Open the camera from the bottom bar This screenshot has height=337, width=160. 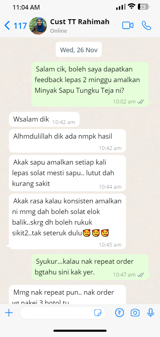135,313
